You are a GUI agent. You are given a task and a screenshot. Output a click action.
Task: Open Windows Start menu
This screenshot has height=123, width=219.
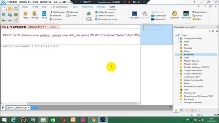pyautogui.click(x=4, y=120)
